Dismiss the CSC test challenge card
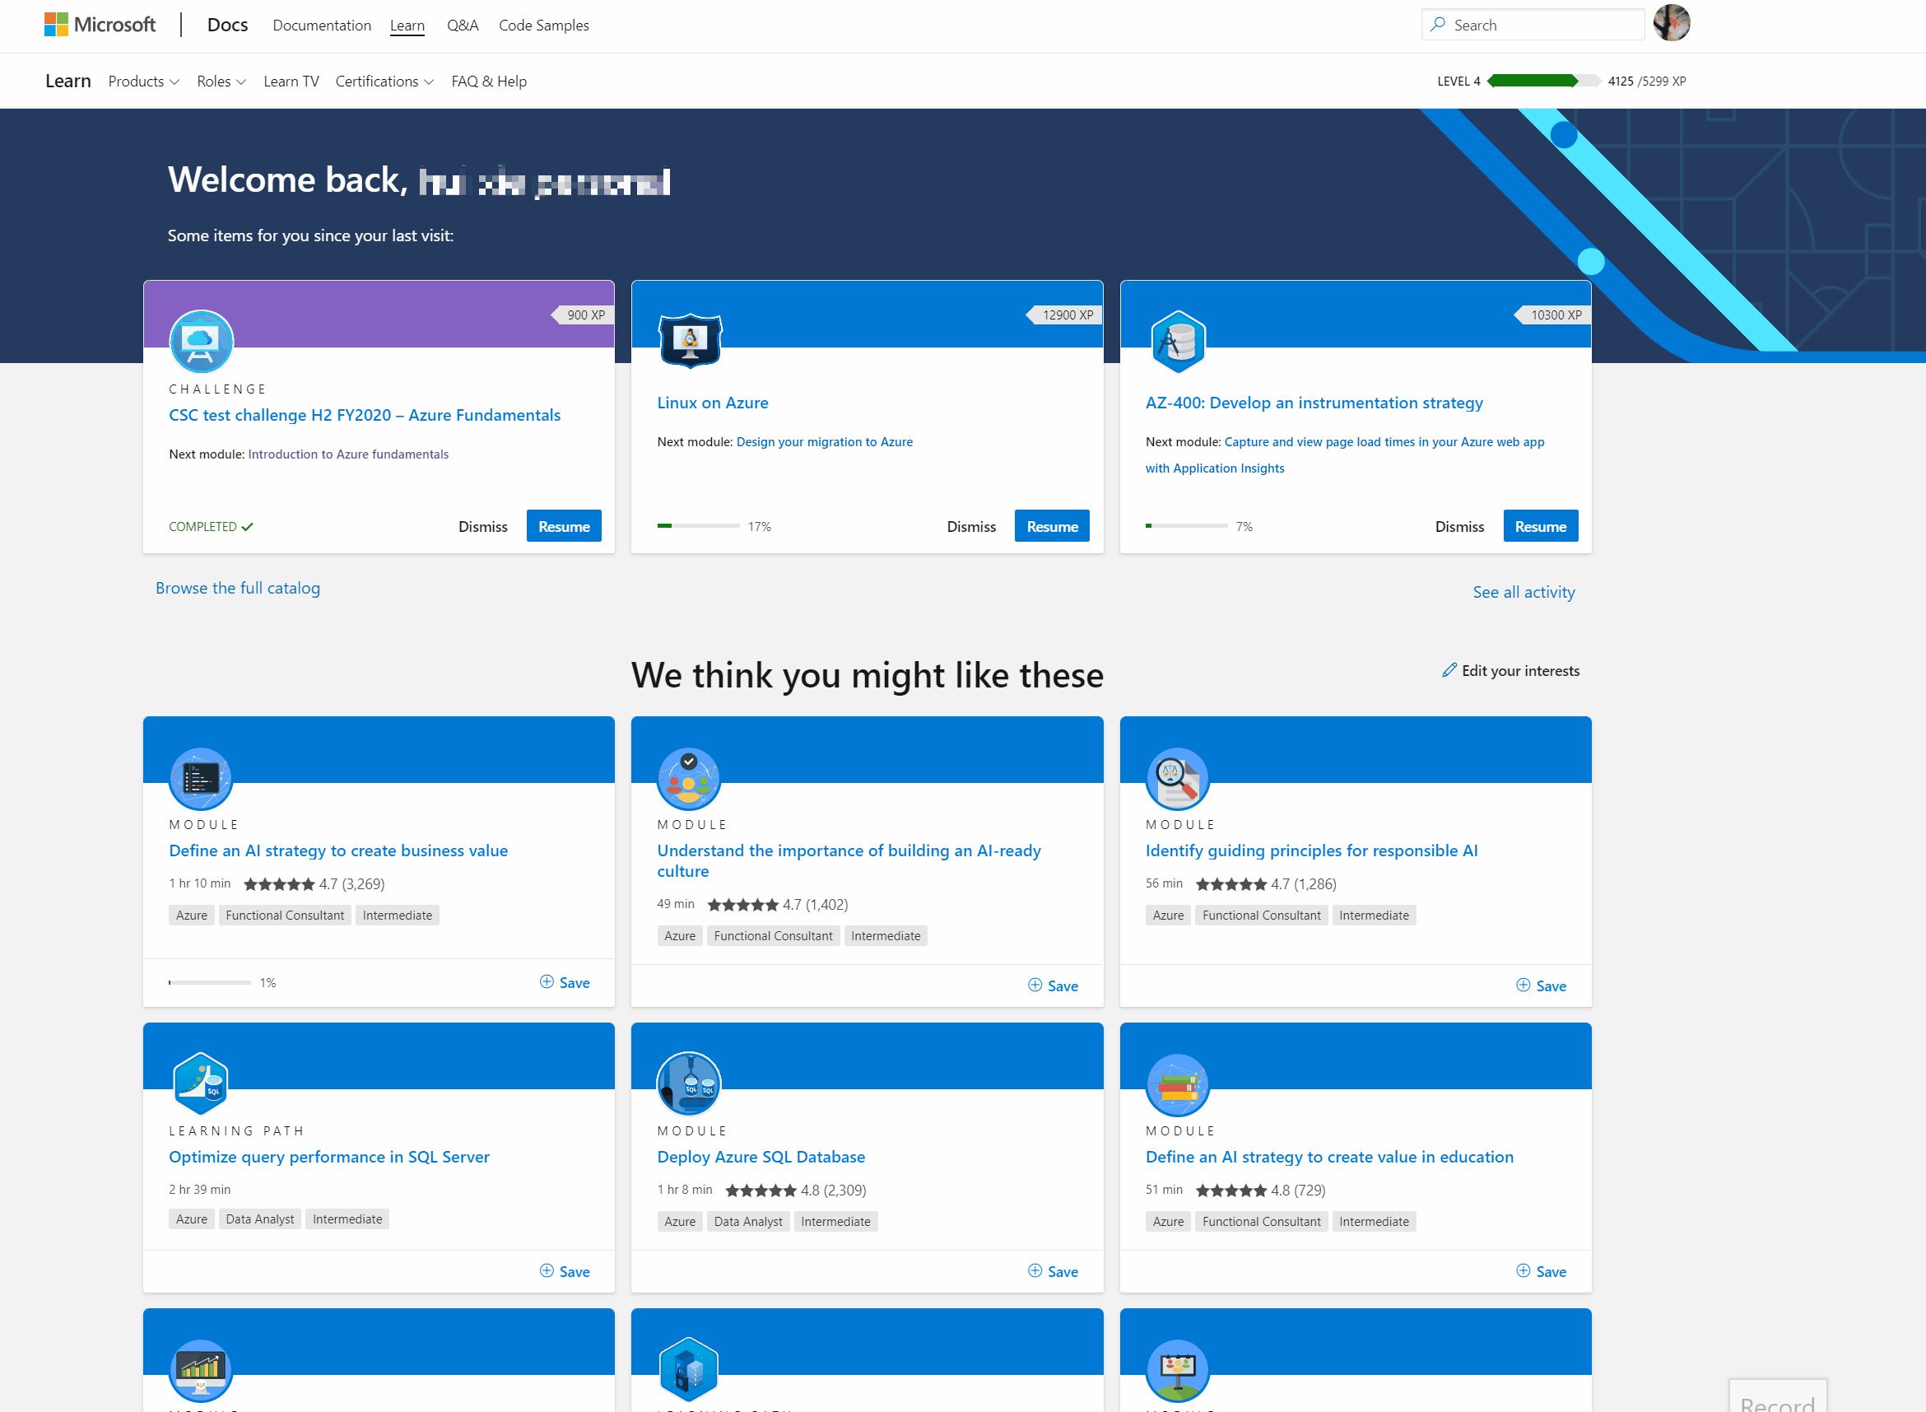Viewport: 1926px width, 1412px height. pos(483,526)
